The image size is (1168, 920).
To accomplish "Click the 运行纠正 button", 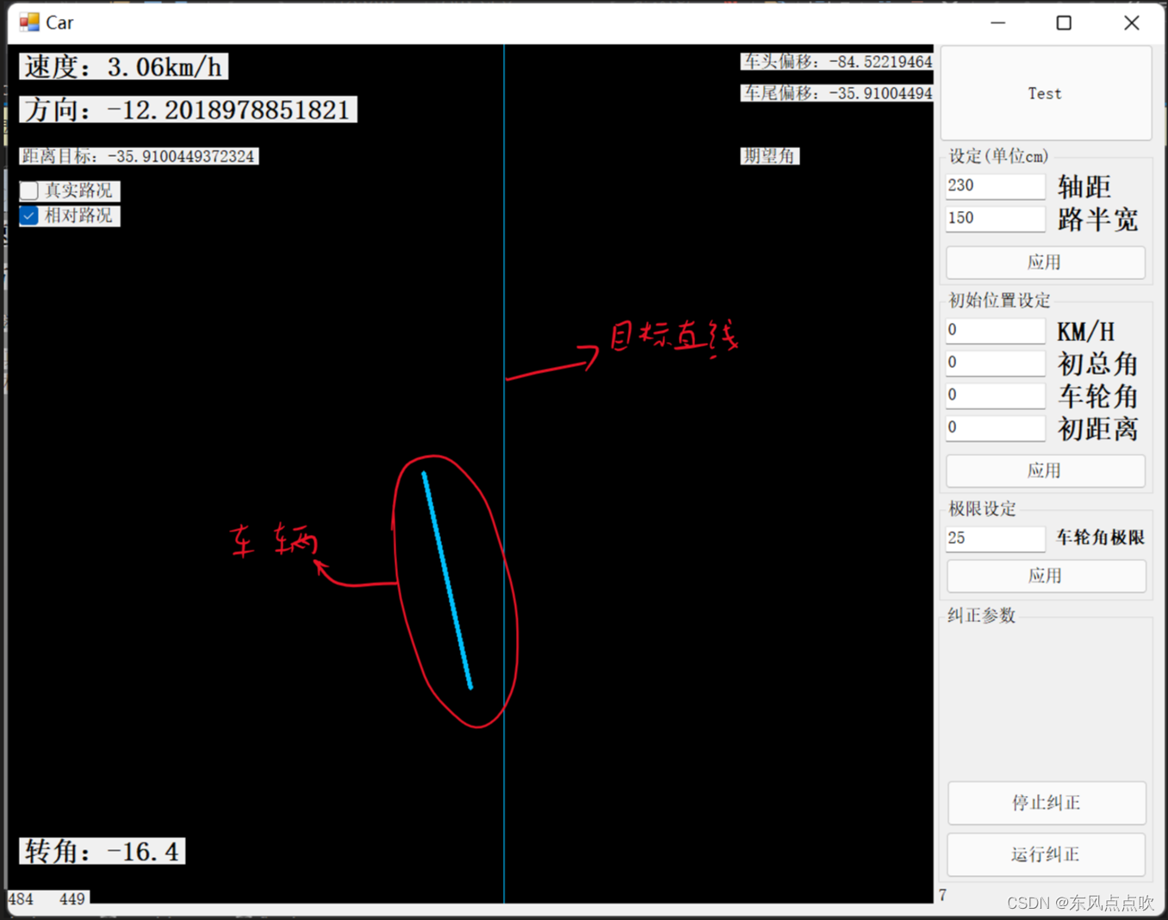I will [1047, 855].
